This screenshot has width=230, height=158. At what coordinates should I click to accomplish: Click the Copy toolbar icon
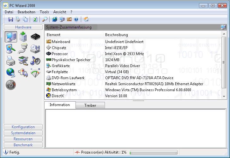click(25, 19)
